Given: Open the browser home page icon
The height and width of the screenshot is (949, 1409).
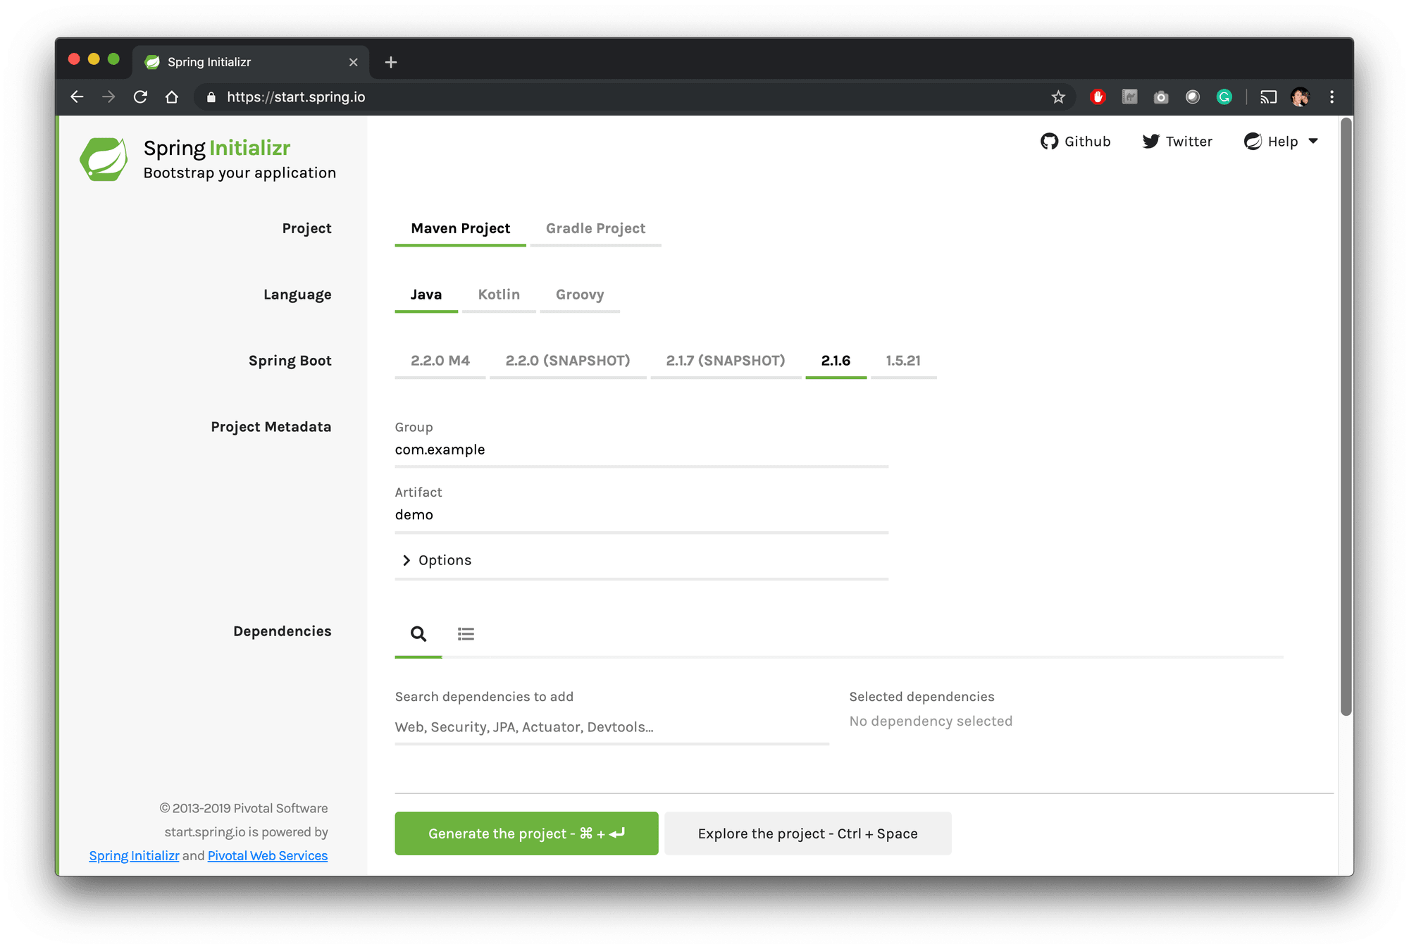Looking at the screenshot, I should 172,97.
